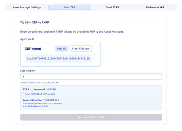Click the FXRP to be minted summary line
The width and height of the screenshot is (182, 131).
39,89
